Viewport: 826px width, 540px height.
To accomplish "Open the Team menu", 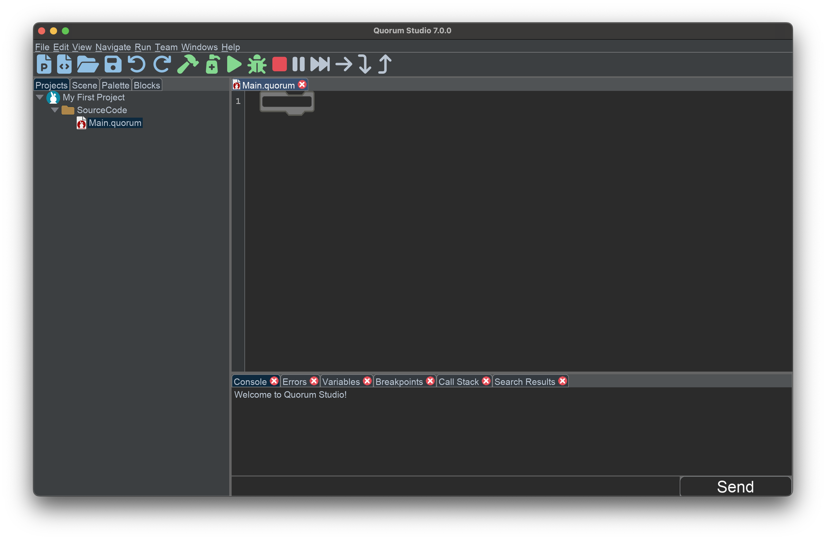I will [166, 47].
